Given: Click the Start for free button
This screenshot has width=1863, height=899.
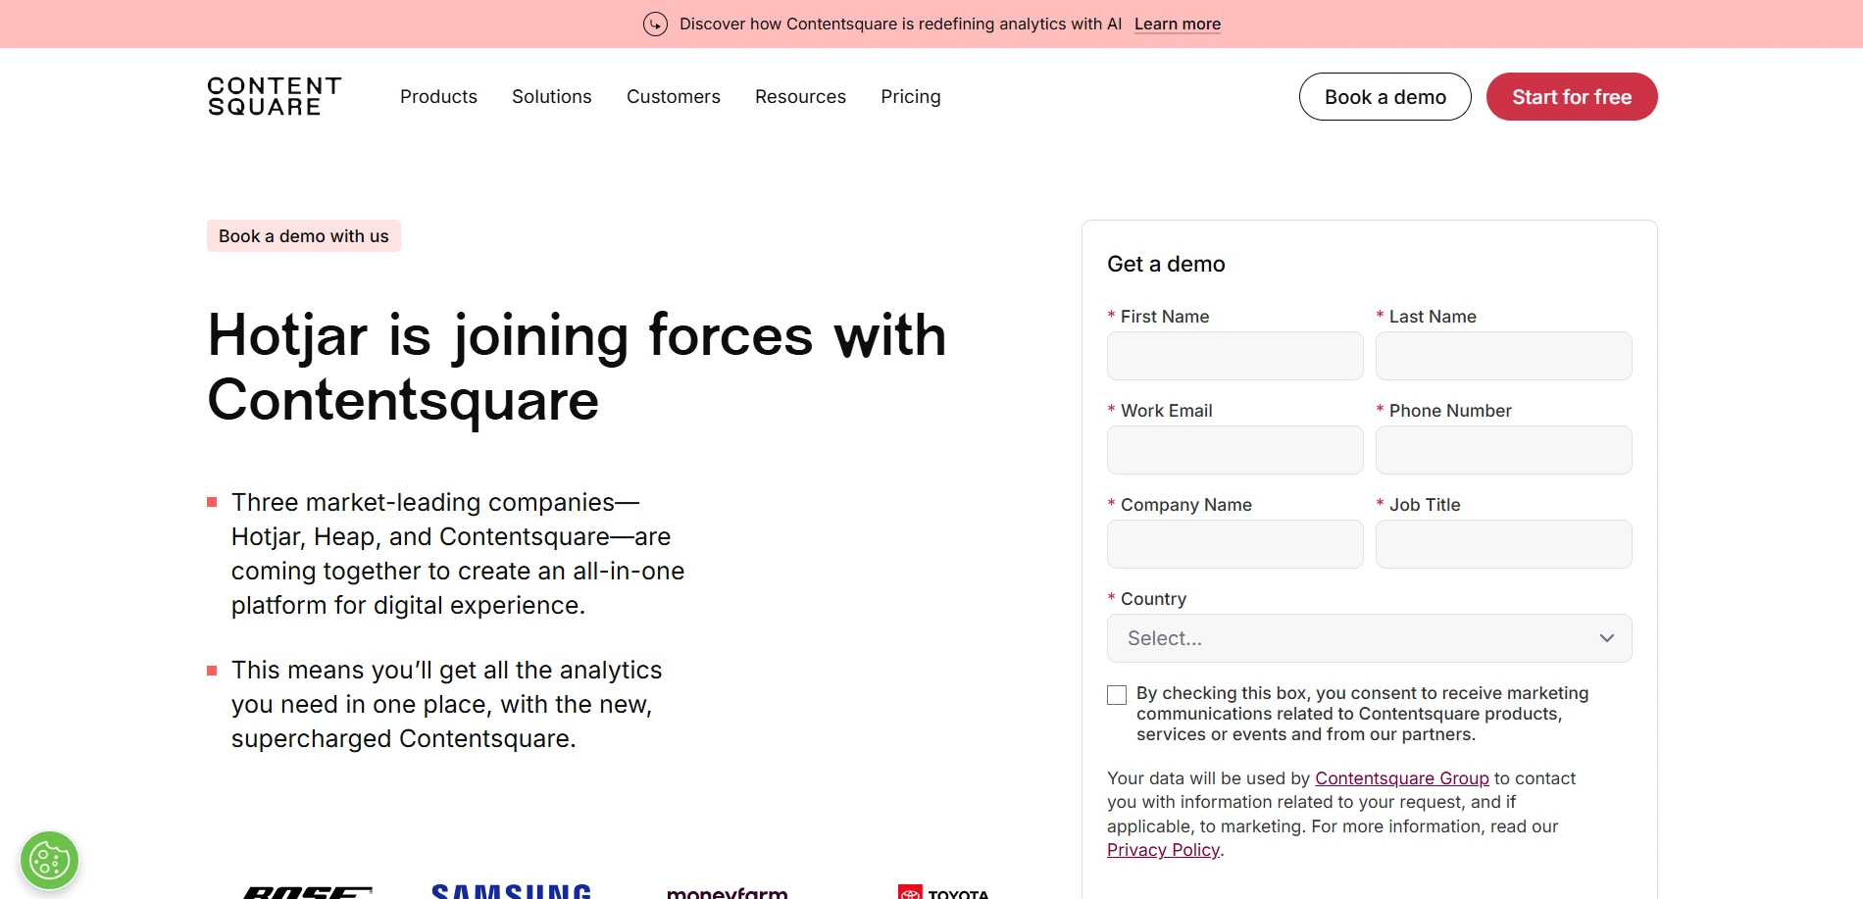Looking at the screenshot, I should pyautogui.click(x=1571, y=97).
